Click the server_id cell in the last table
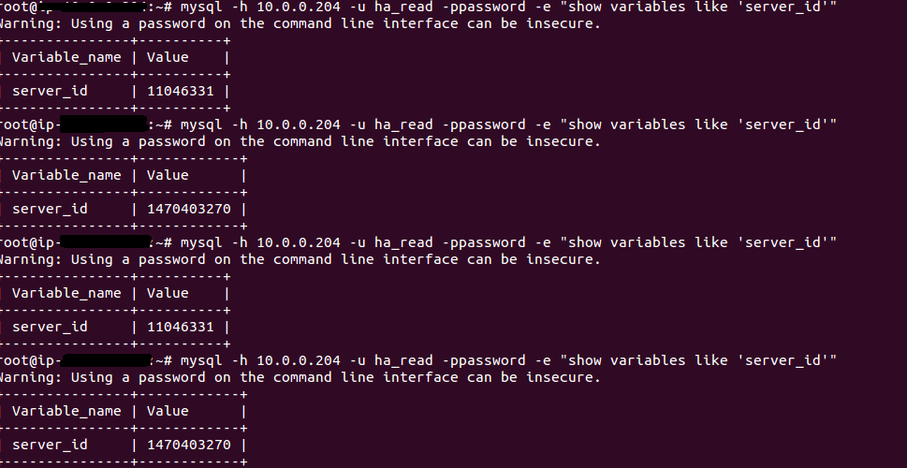The width and height of the screenshot is (907, 468). coord(50,446)
